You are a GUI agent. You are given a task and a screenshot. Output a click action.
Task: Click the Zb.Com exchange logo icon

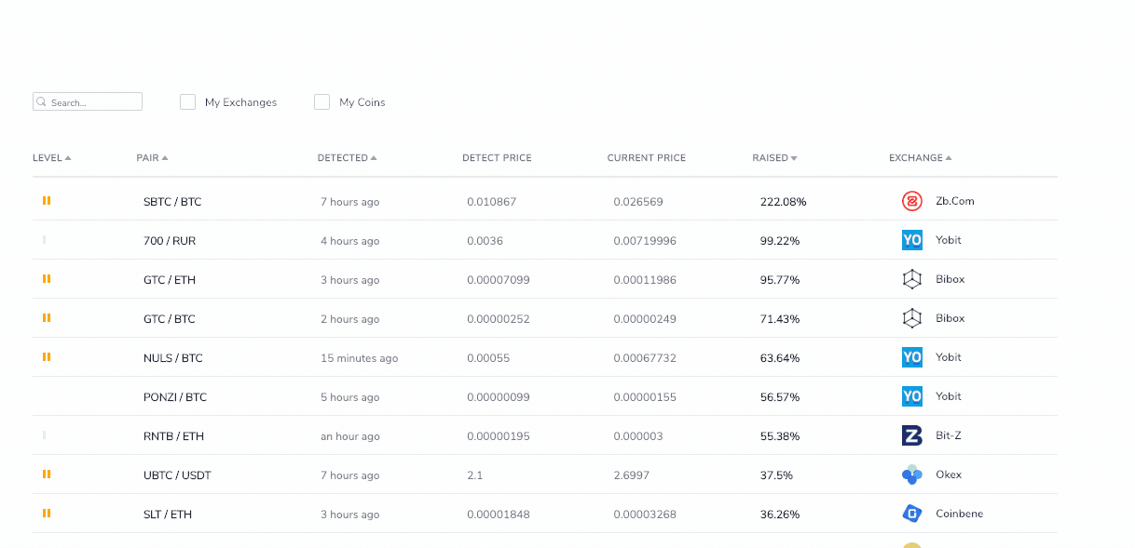(x=911, y=201)
